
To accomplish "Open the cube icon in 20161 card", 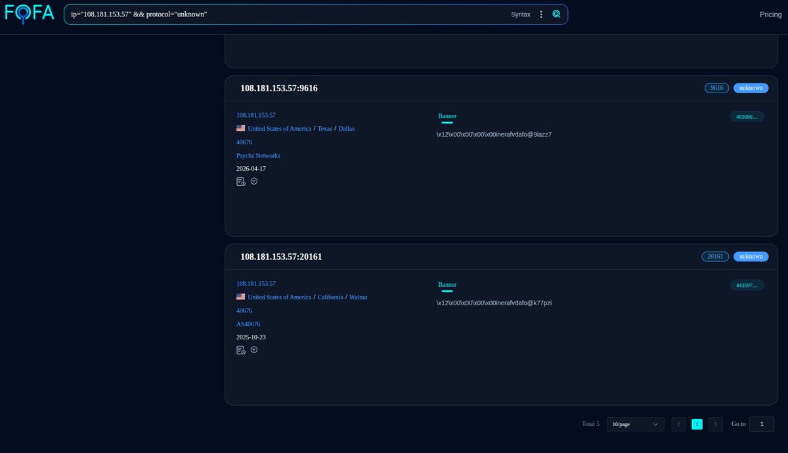I will pos(254,350).
